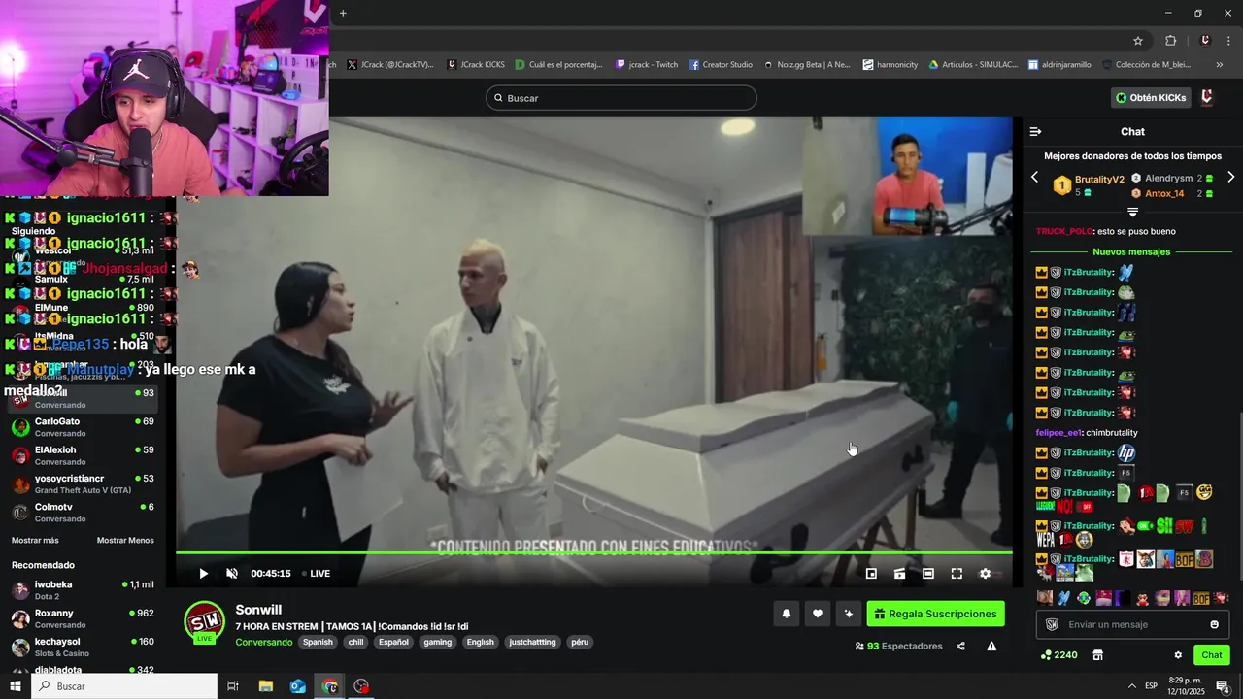Open Creator Studio bookmark
Viewport: 1243px width, 699px height.
click(x=721, y=65)
